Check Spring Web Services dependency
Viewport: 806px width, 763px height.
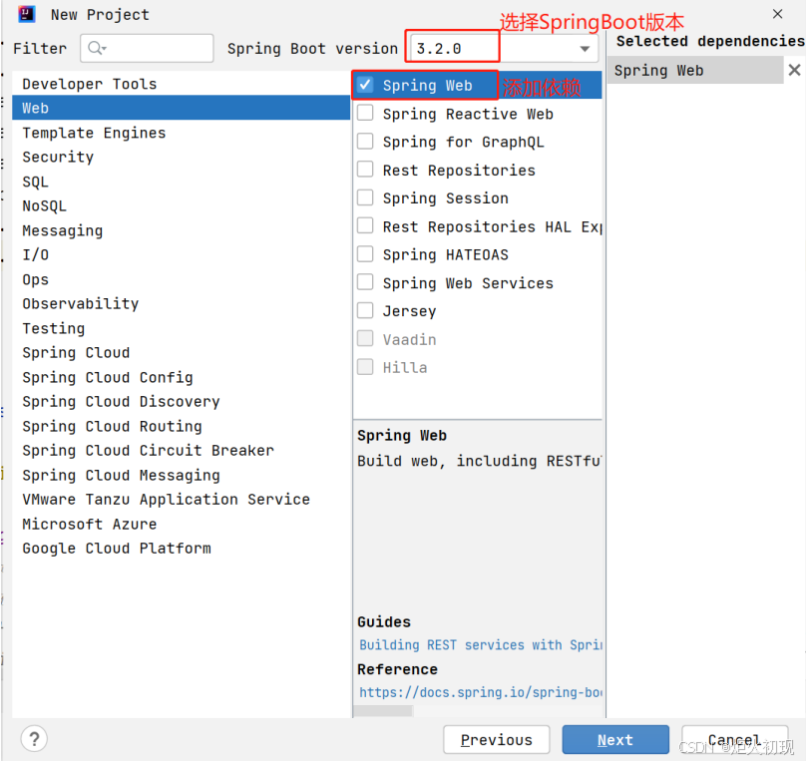[x=365, y=282]
